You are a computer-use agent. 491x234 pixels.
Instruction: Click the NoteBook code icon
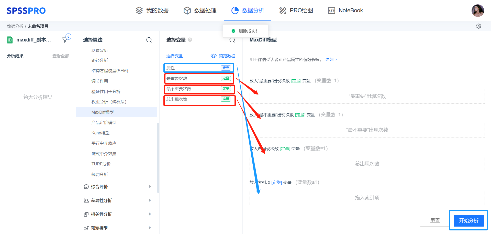click(331, 10)
